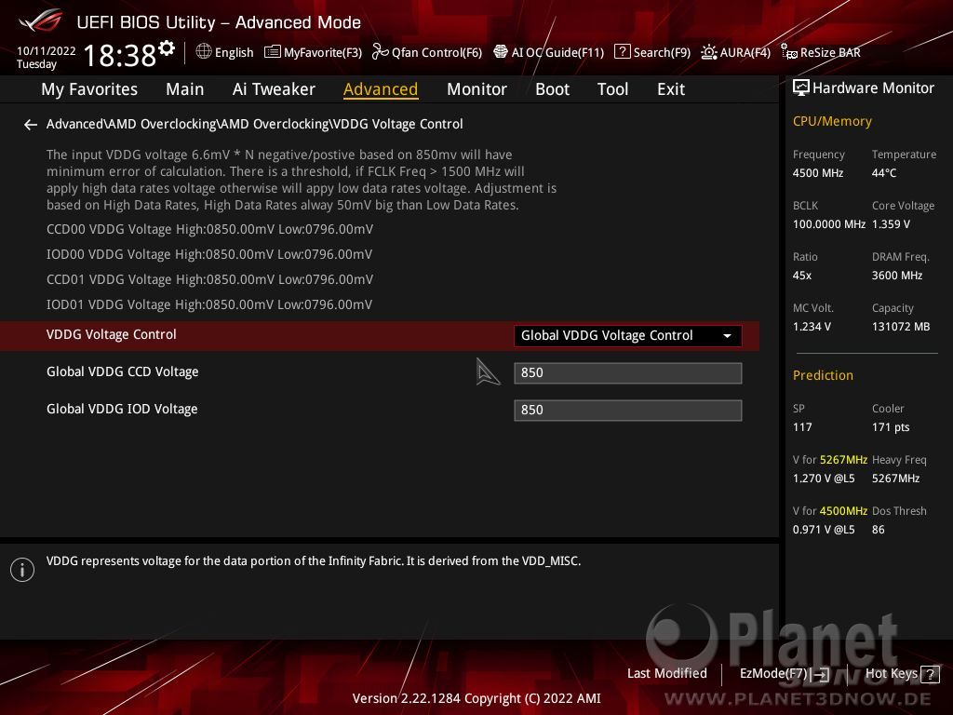Click the Search question mark icon
This screenshot has height=715, width=953.
point(622,52)
